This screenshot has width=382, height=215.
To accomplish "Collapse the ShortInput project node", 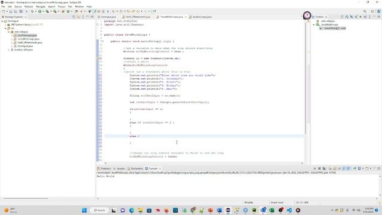I will [2, 21].
